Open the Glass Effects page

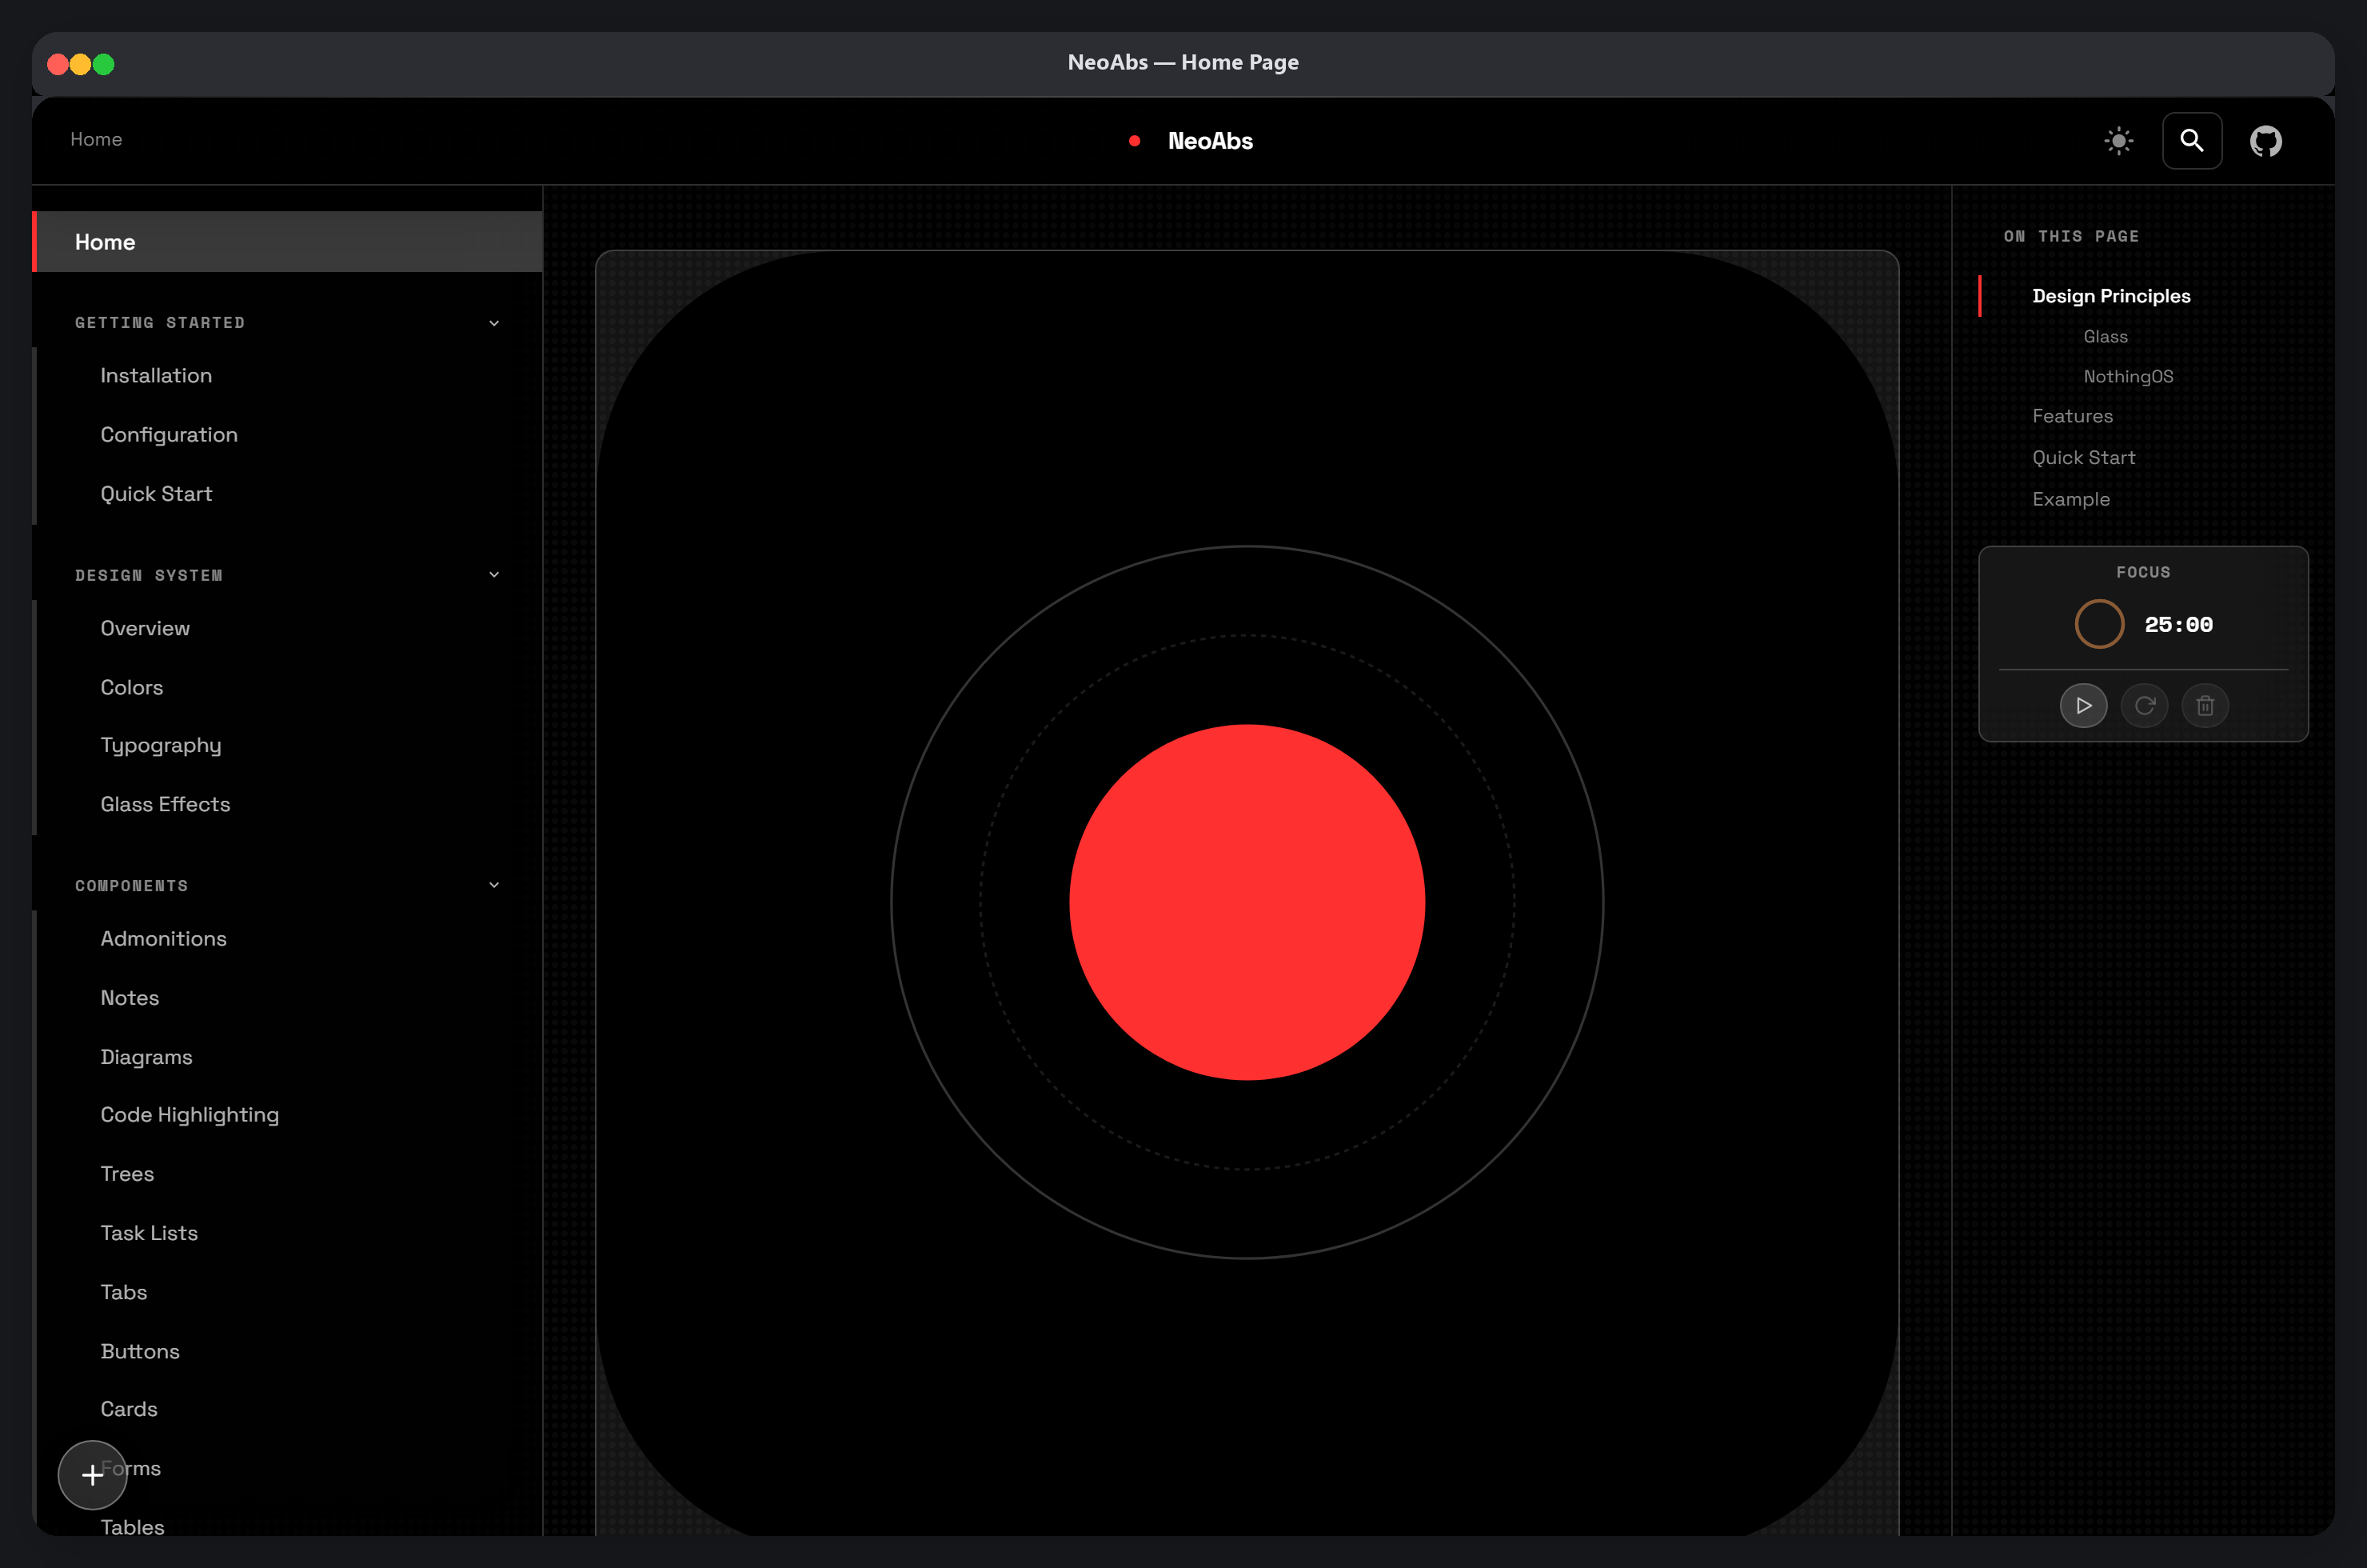click(165, 805)
